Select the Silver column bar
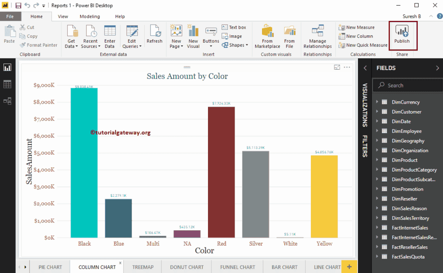 pyautogui.click(x=256, y=194)
